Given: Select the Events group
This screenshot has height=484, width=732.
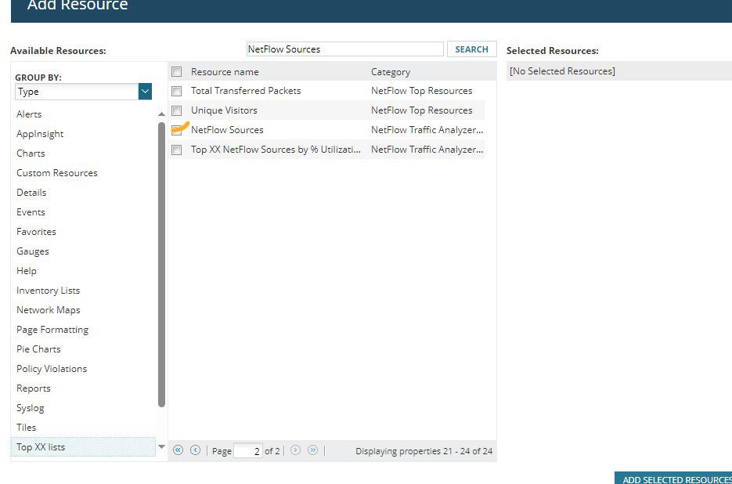Looking at the screenshot, I should (31, 212).
